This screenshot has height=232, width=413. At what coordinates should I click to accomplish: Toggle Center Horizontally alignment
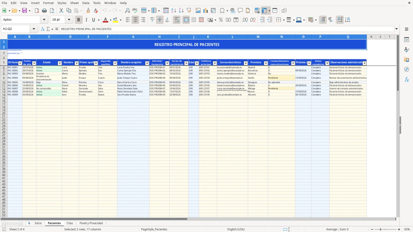(x=136, y=20)
